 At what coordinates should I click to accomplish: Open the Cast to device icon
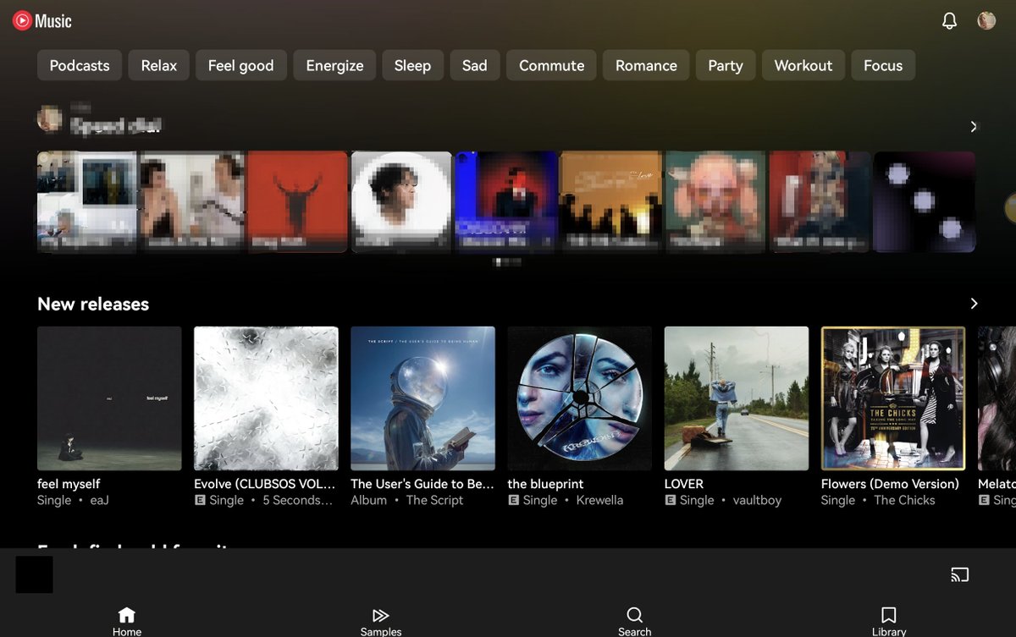(x=959, y=575)
